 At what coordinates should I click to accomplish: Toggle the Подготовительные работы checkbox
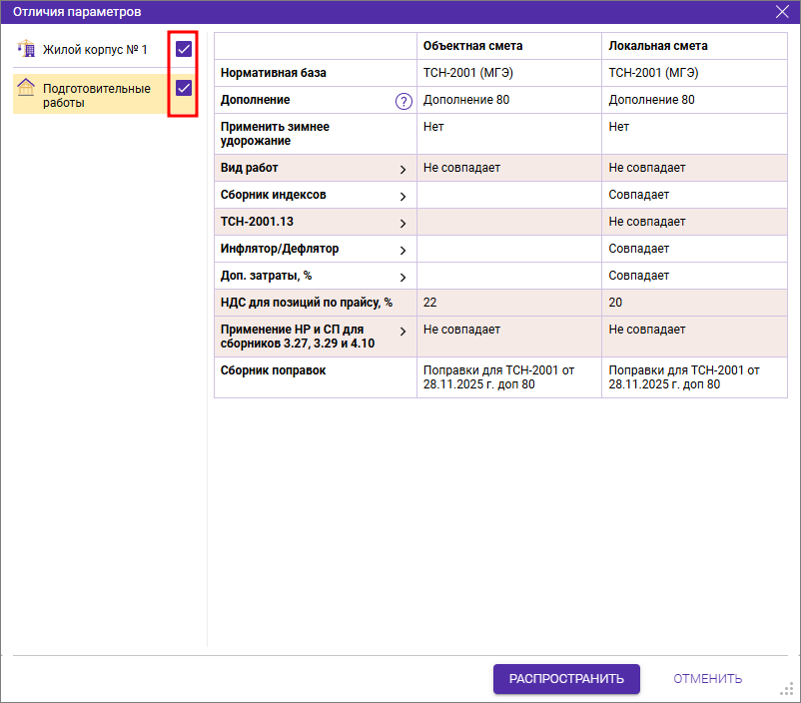tap(184, 88)
